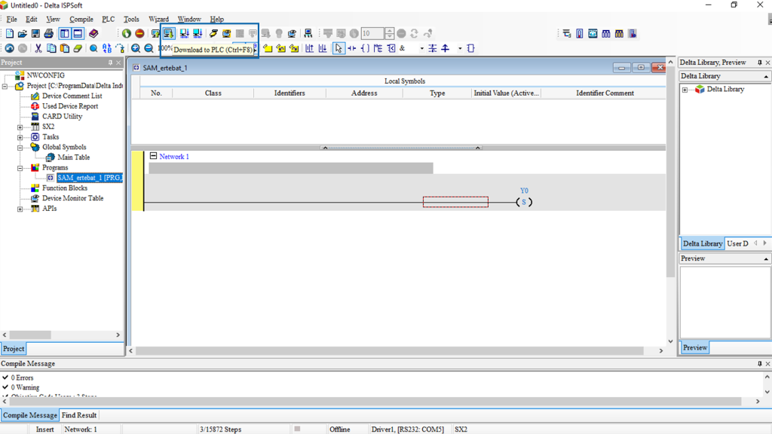This screenshot has width=772, height=434.
Task: Open Find with magnifier icon
Action: (93, 48)
